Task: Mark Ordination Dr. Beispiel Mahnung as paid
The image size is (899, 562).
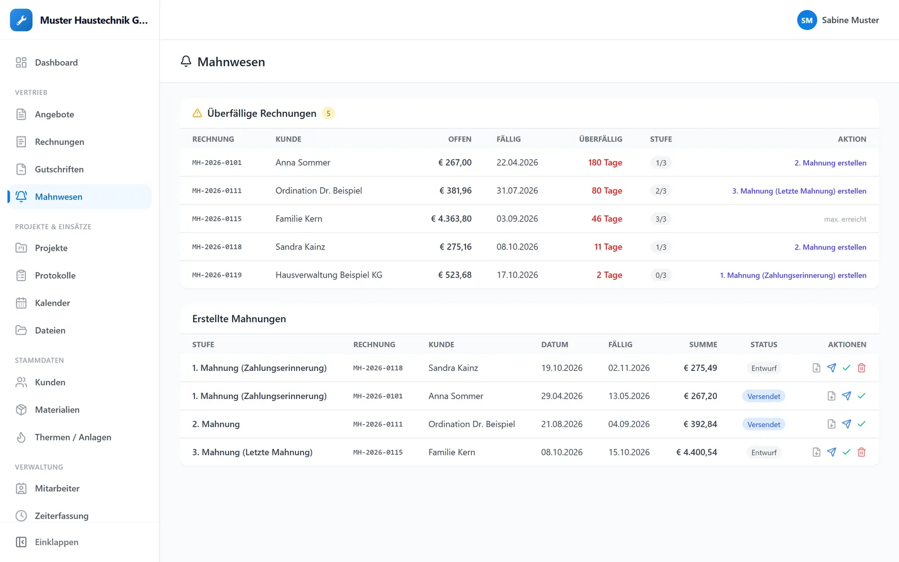Action: pyautogui.click(x=861, y=424)
